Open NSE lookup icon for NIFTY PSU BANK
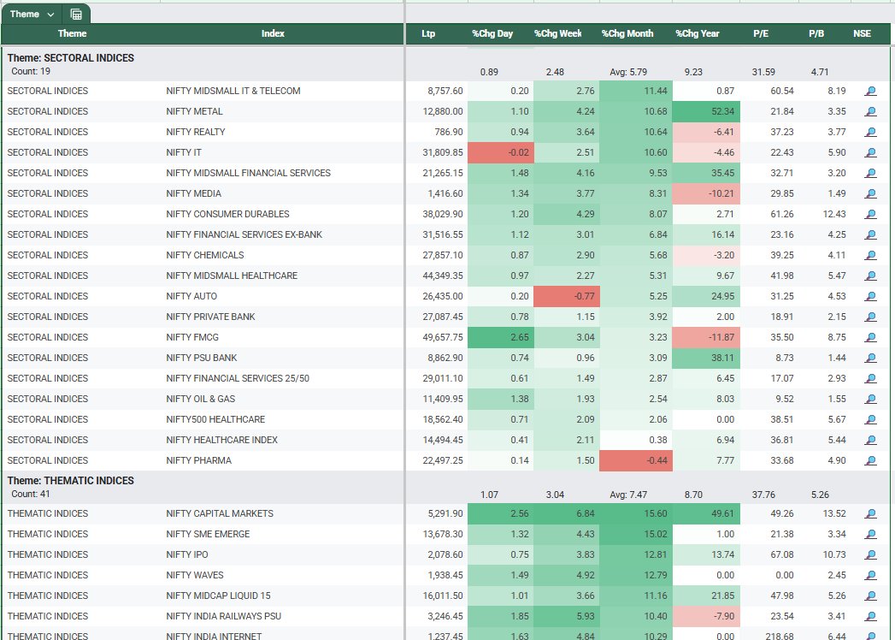 click(x=870, y=359)
